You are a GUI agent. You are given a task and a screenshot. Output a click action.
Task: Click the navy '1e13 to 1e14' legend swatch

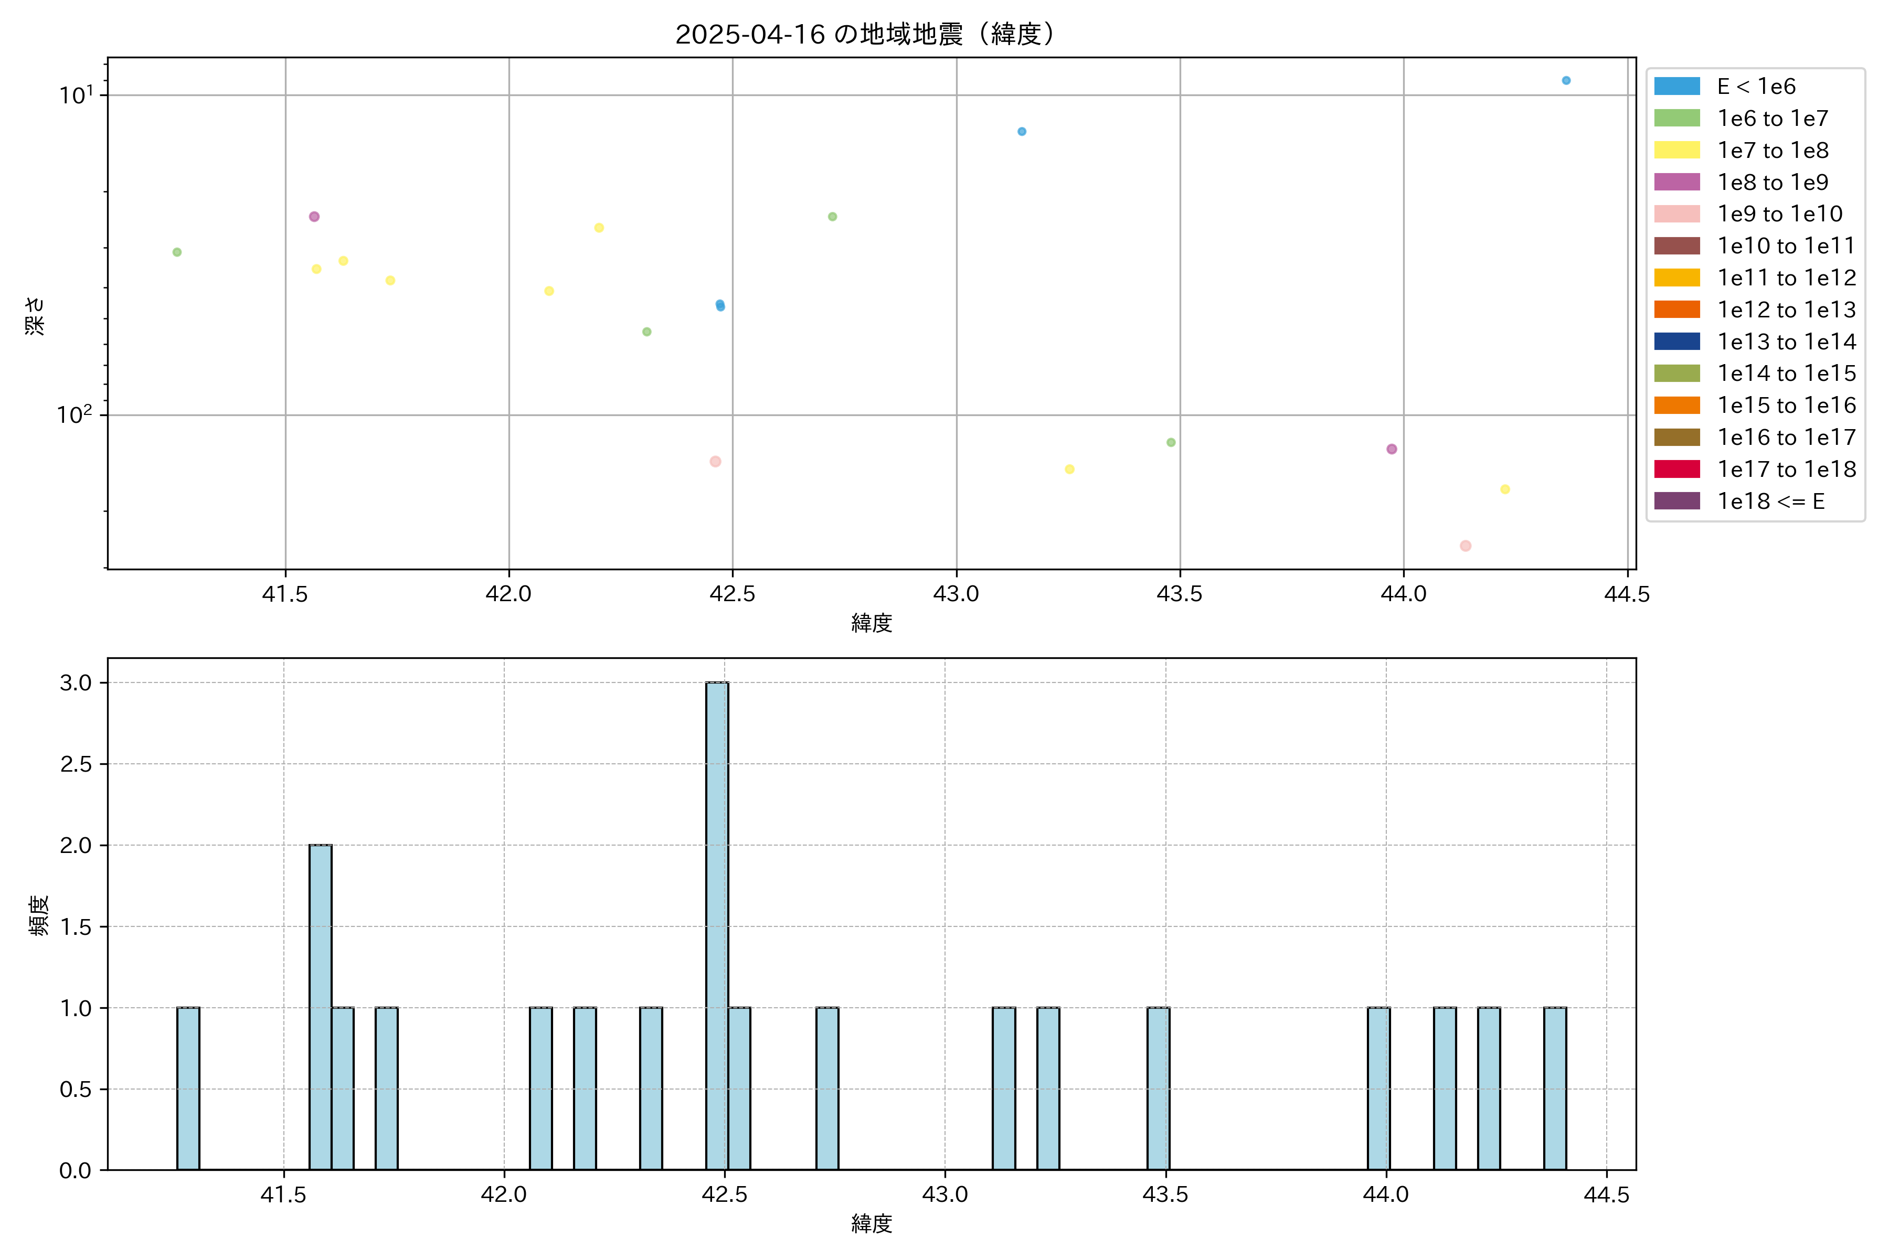coord(1676,342)
